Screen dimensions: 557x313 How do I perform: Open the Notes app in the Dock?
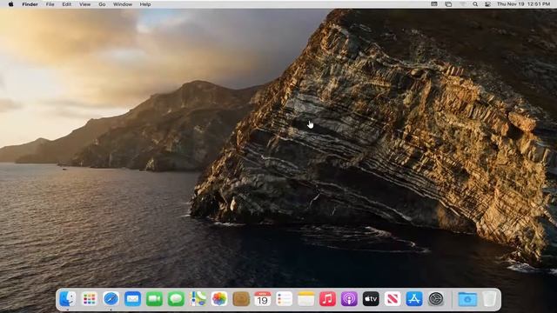coord(305,299)
